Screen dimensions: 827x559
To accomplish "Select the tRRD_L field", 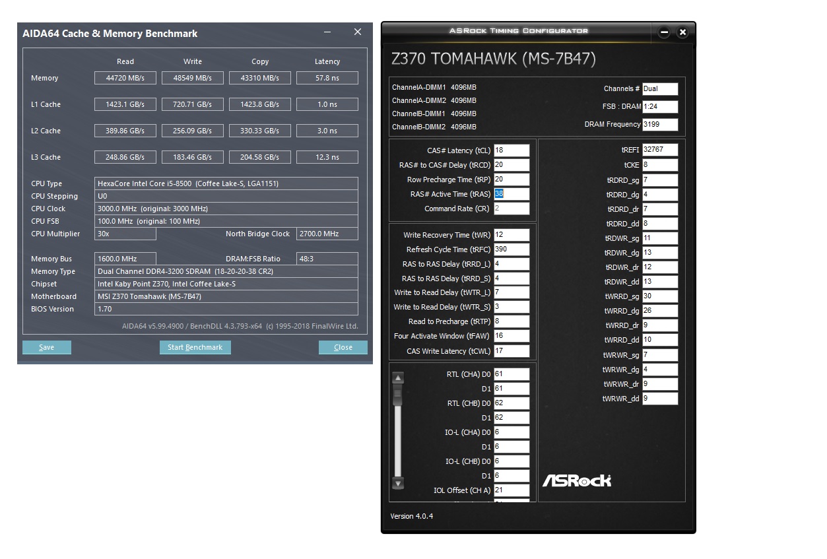I will pyautogui.click(x=512, y=264).
